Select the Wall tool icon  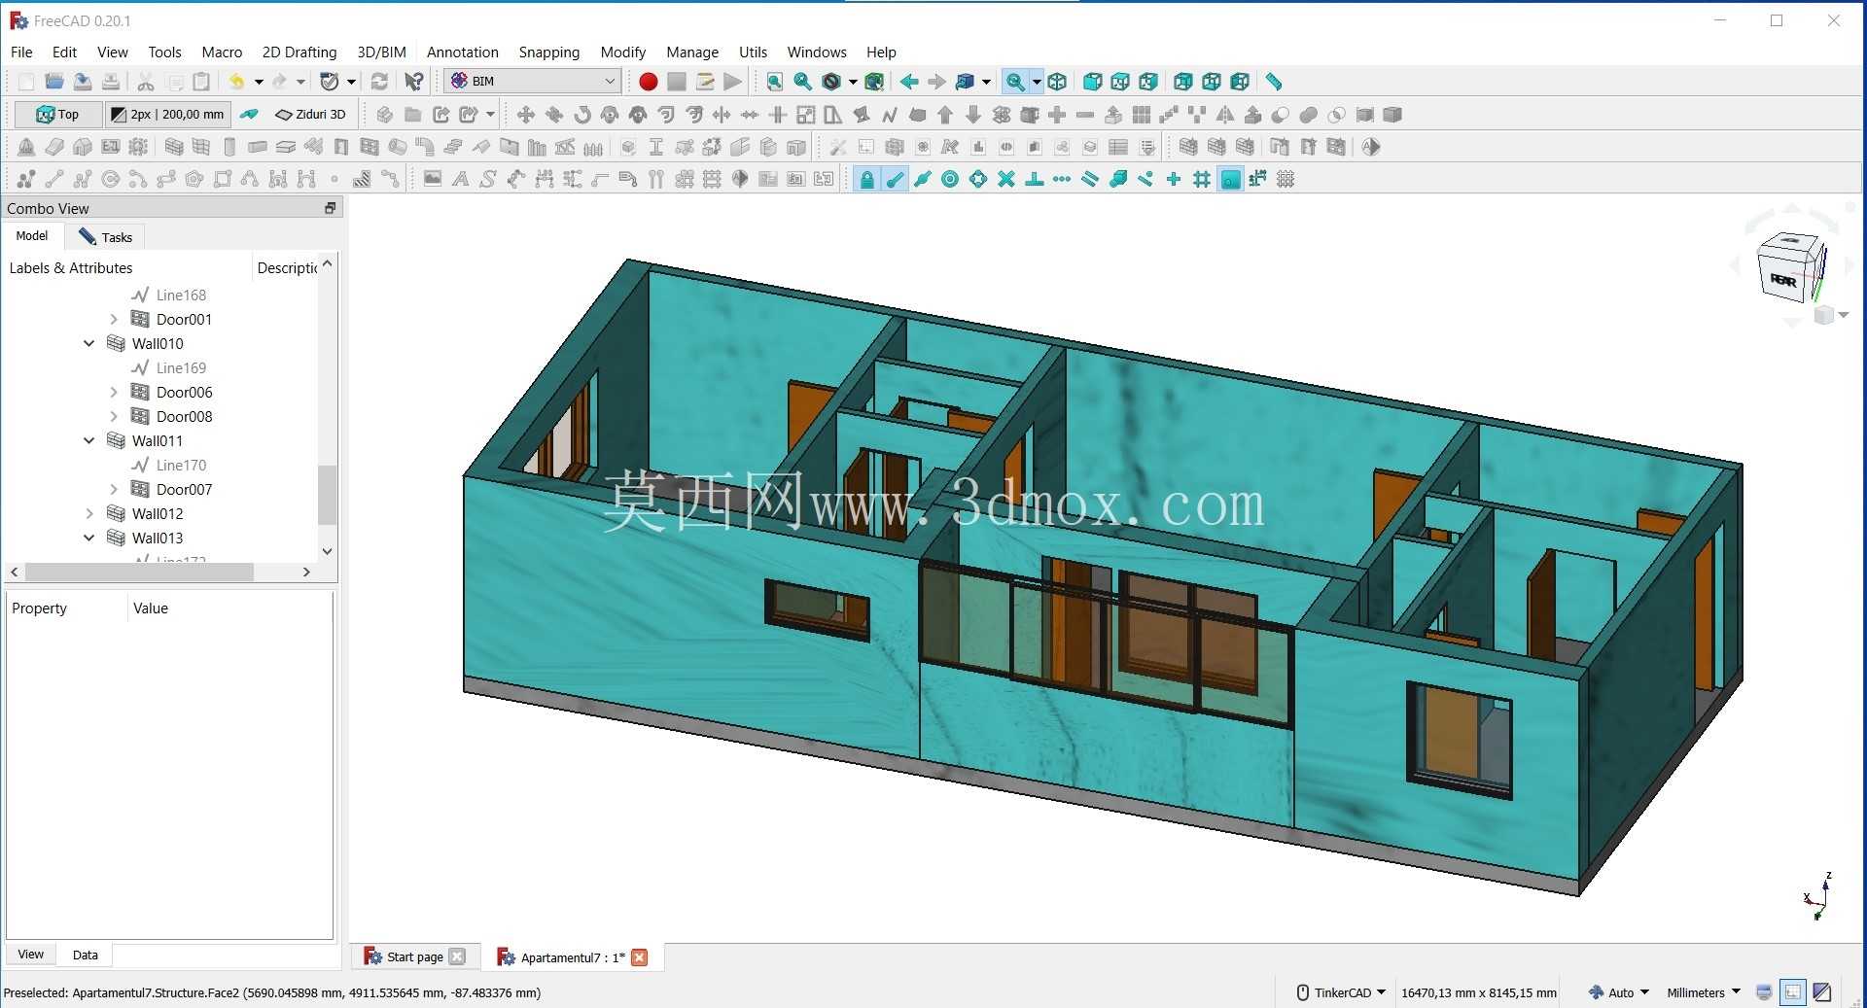point(174,147)
